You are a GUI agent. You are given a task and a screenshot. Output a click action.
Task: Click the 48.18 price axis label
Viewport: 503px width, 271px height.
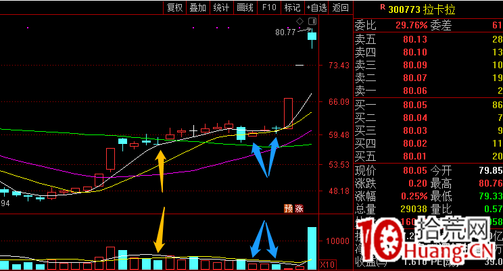point(339,191)
